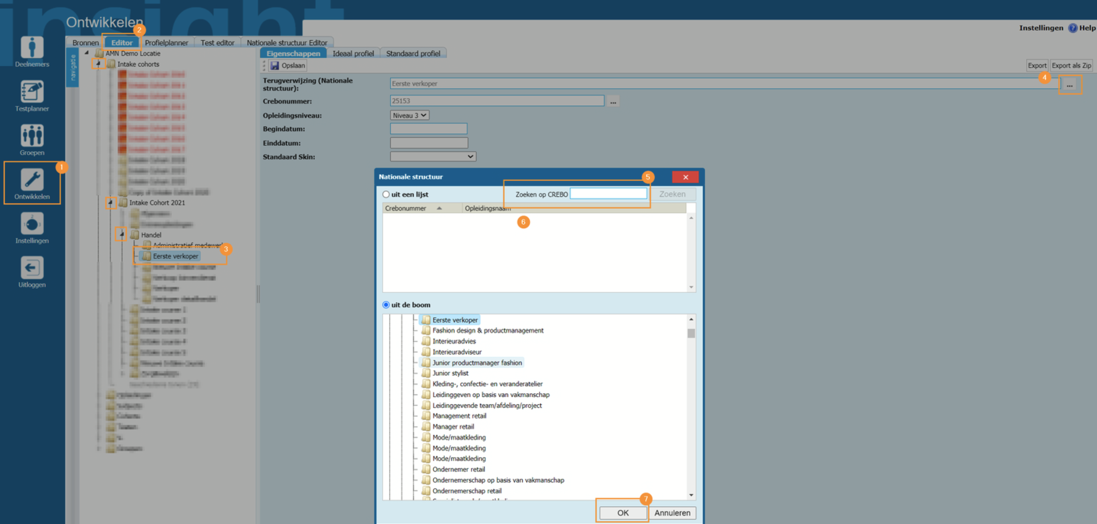Click the Zoeken op CREBO input field

pyautogui.click(x=608, y=194)
